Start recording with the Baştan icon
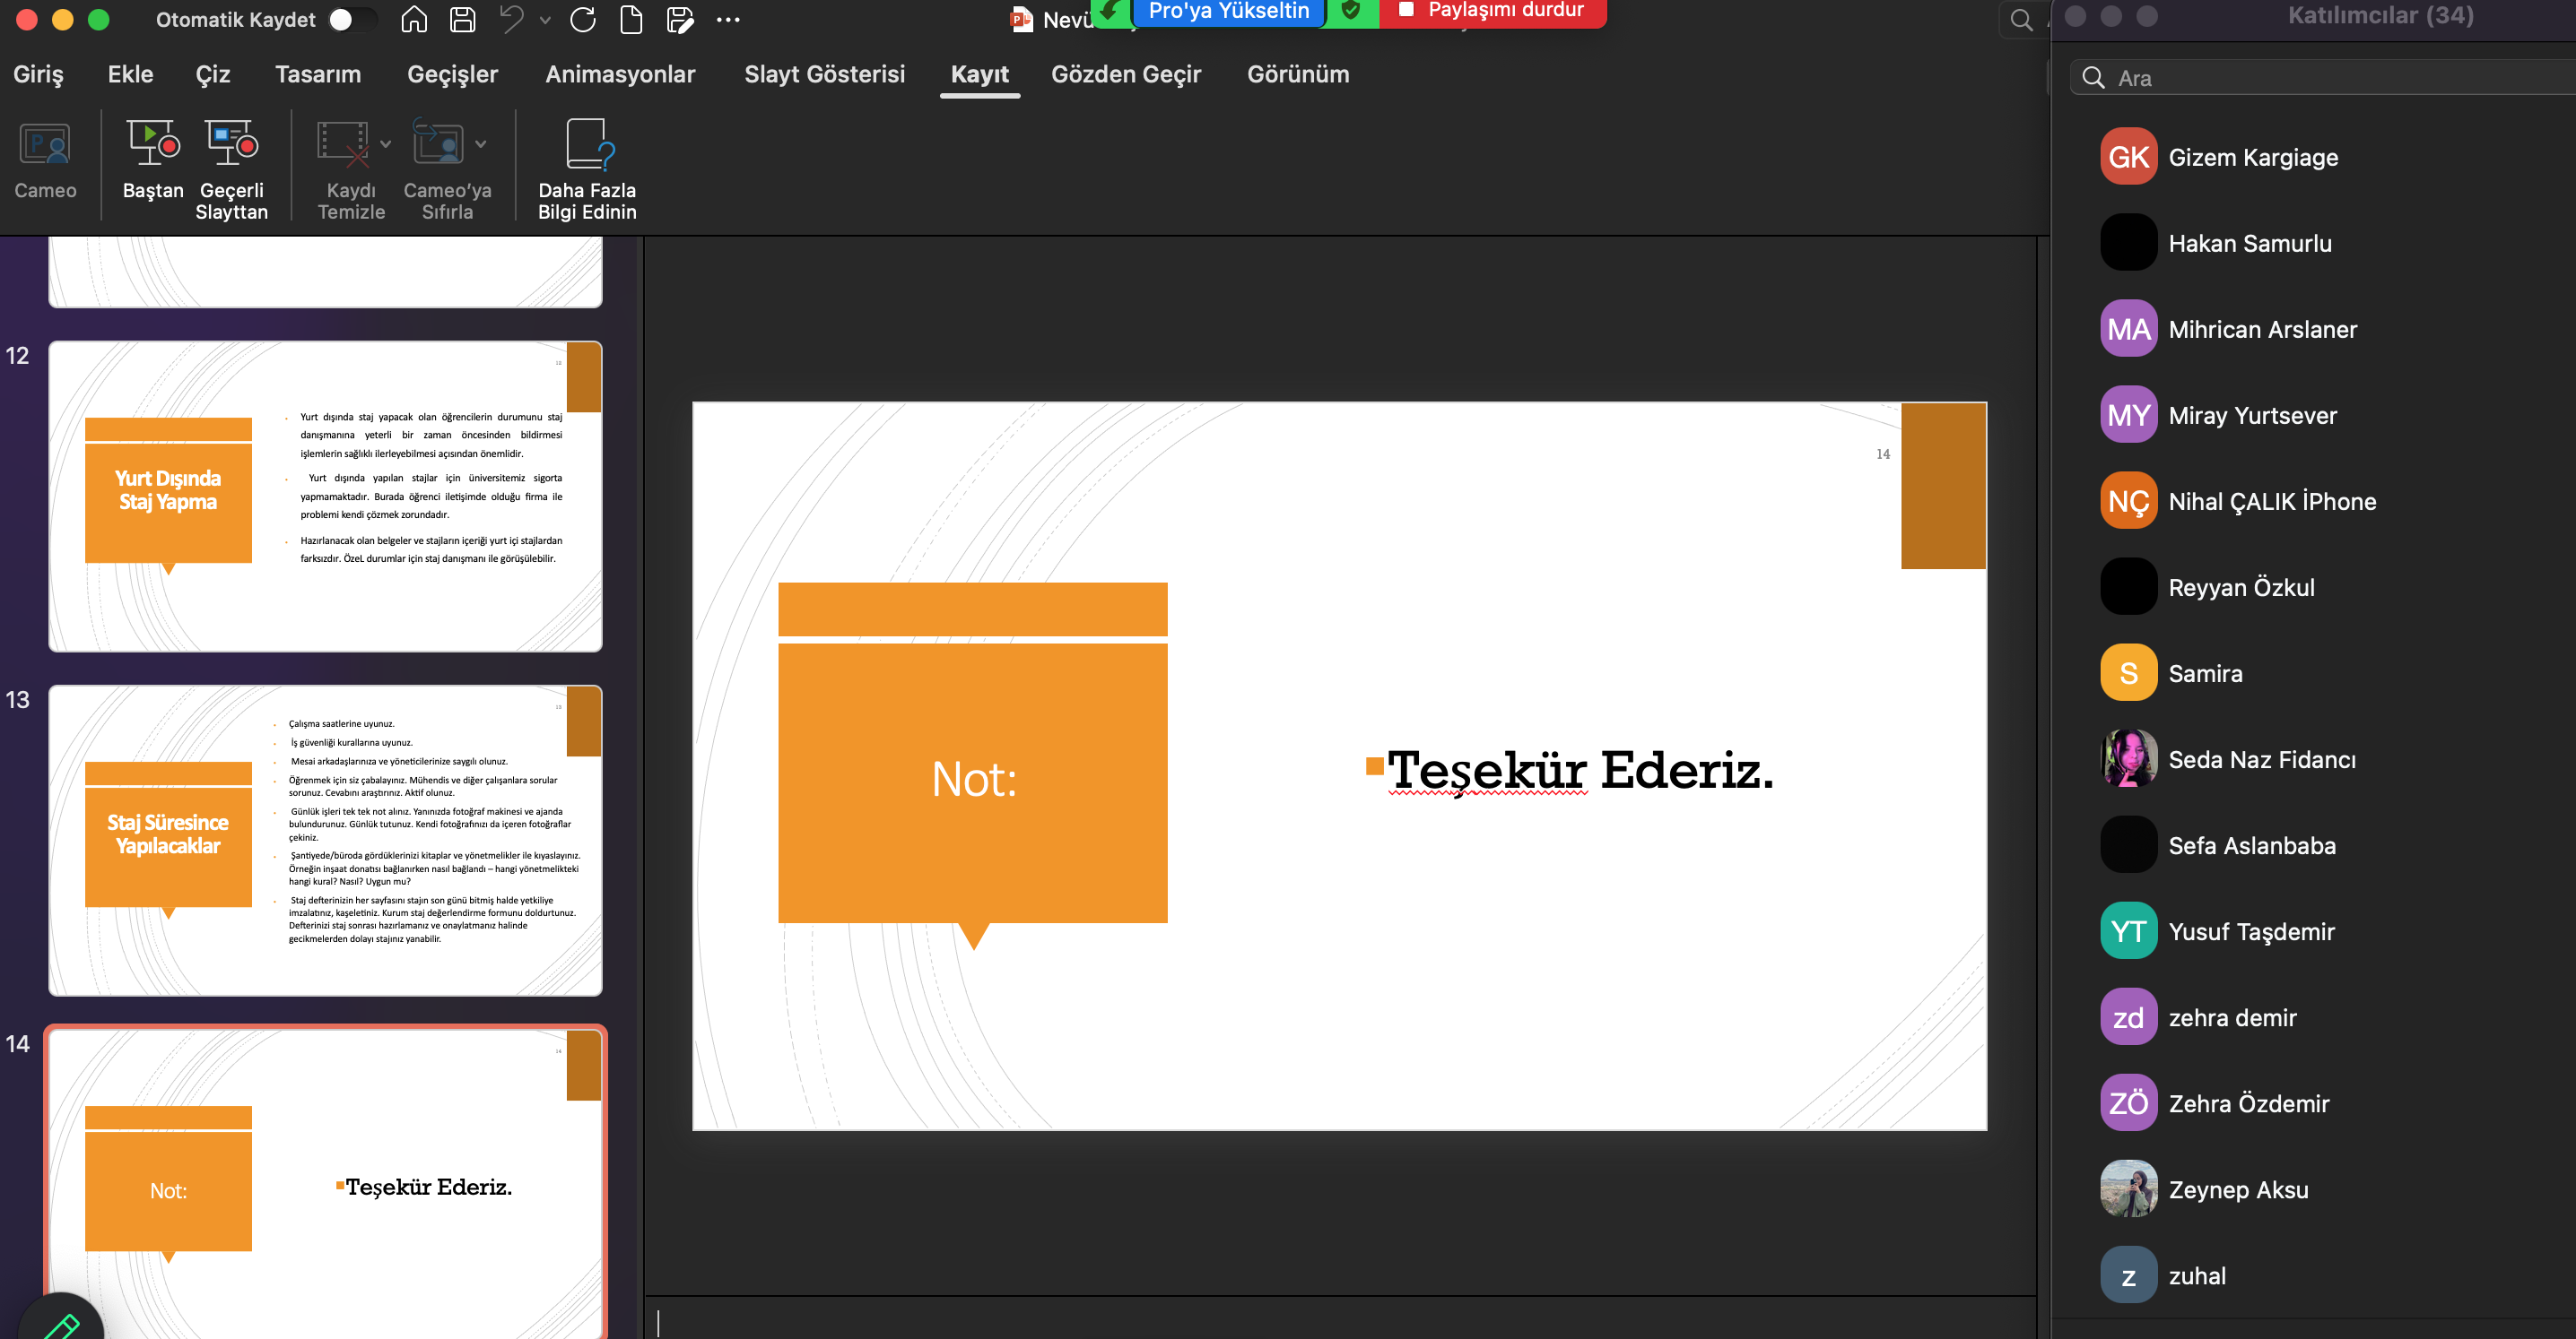Screen dimensions: 2576x1339 (x=153, y=144)
